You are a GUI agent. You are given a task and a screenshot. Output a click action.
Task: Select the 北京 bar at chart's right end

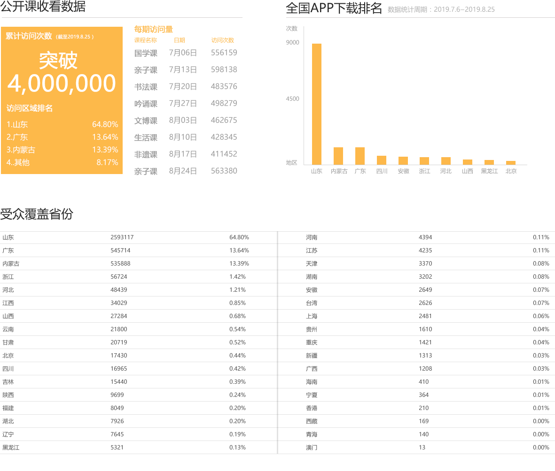(x=510, y=162)
